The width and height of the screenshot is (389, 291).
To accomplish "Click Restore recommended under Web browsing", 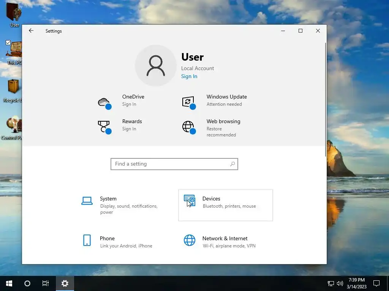I will pos(221,132).
